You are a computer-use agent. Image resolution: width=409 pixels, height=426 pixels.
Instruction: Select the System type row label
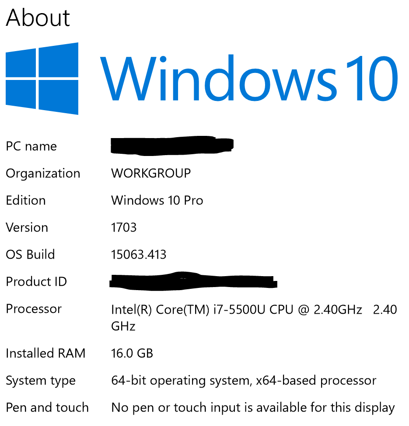41,381
